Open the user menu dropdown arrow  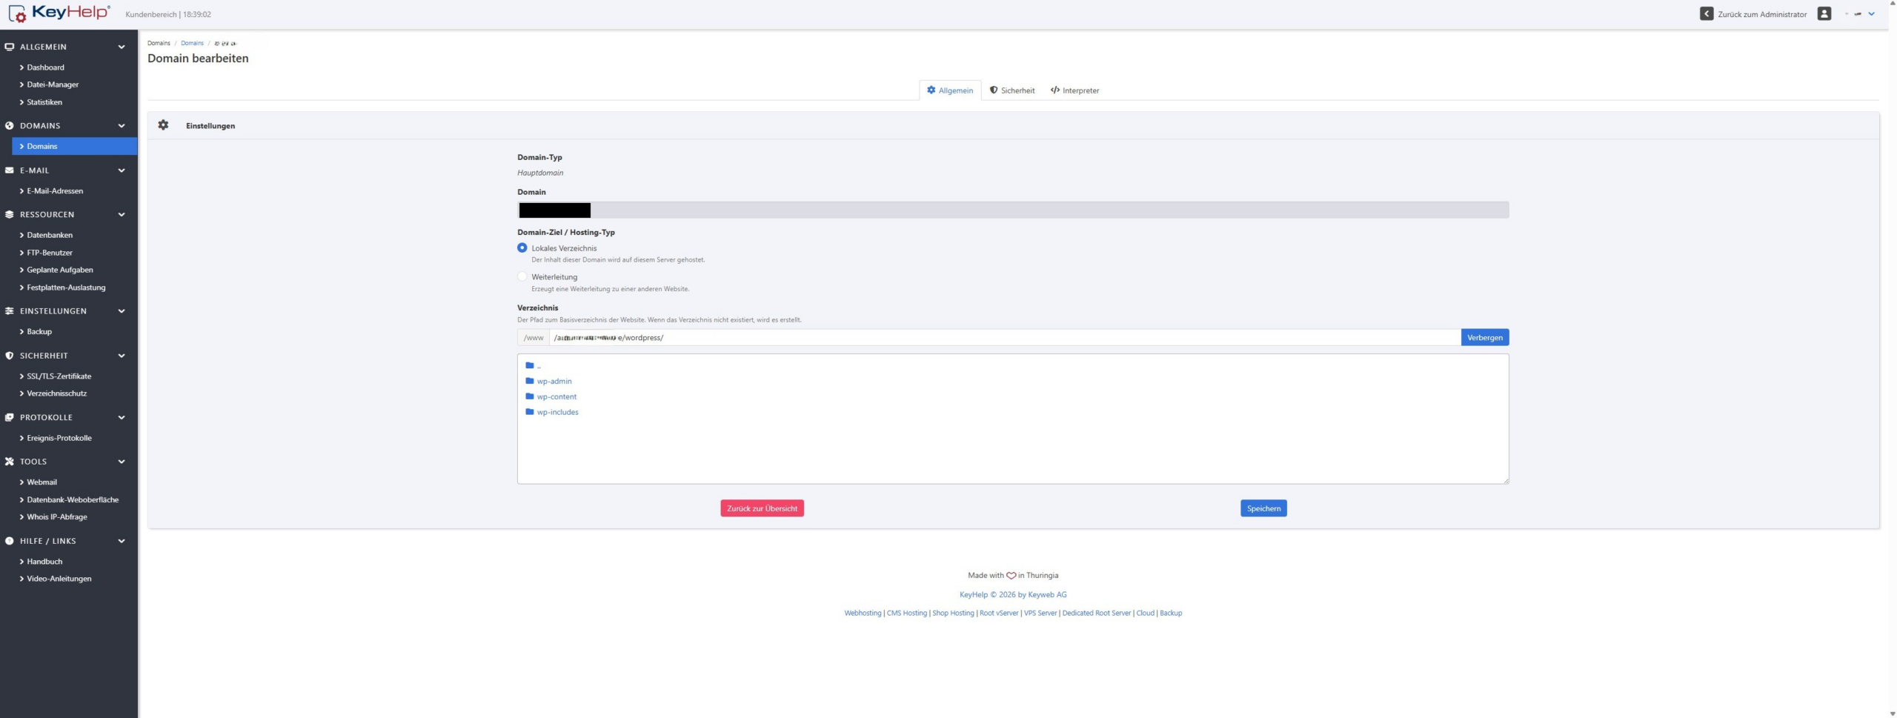1871,14
